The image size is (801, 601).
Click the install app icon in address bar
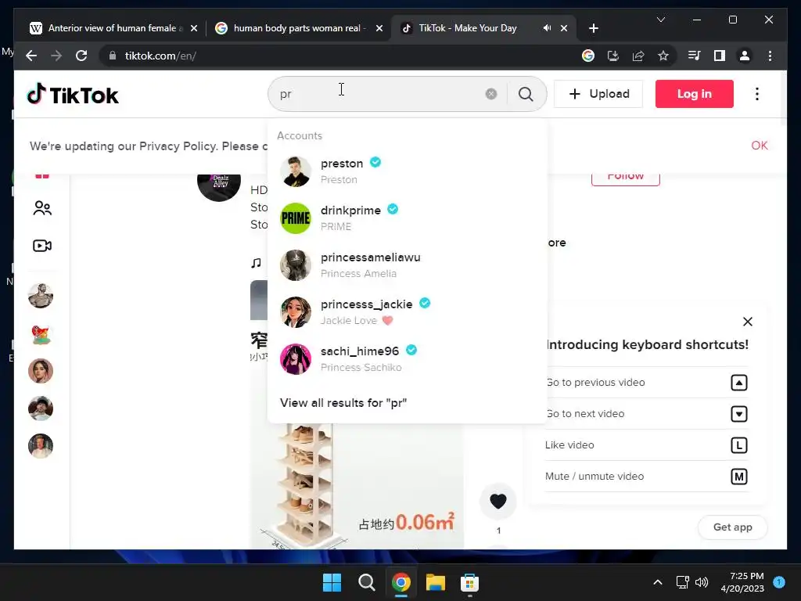(x=613, y=56)
